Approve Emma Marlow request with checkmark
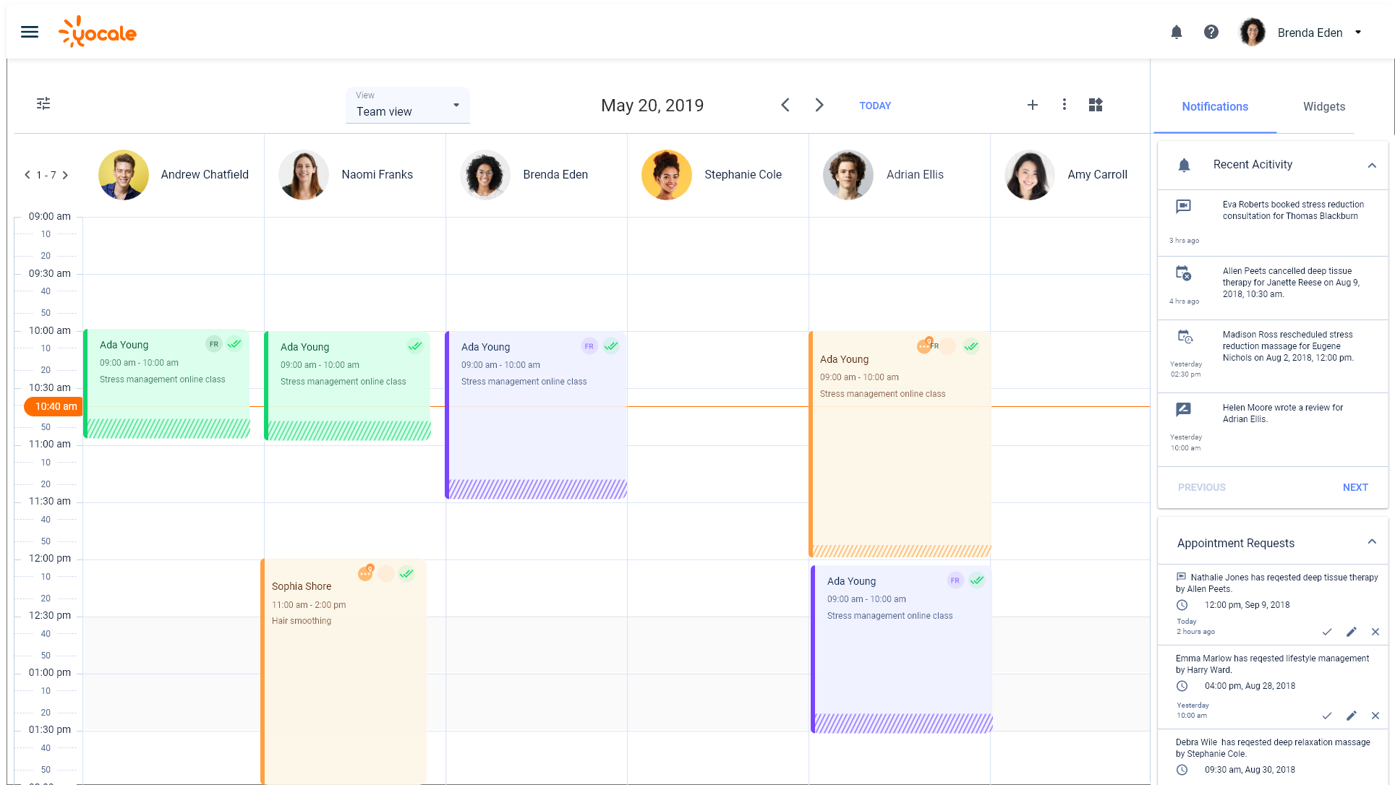The height and width of the screenshot is (785, 1395). 1327,716
